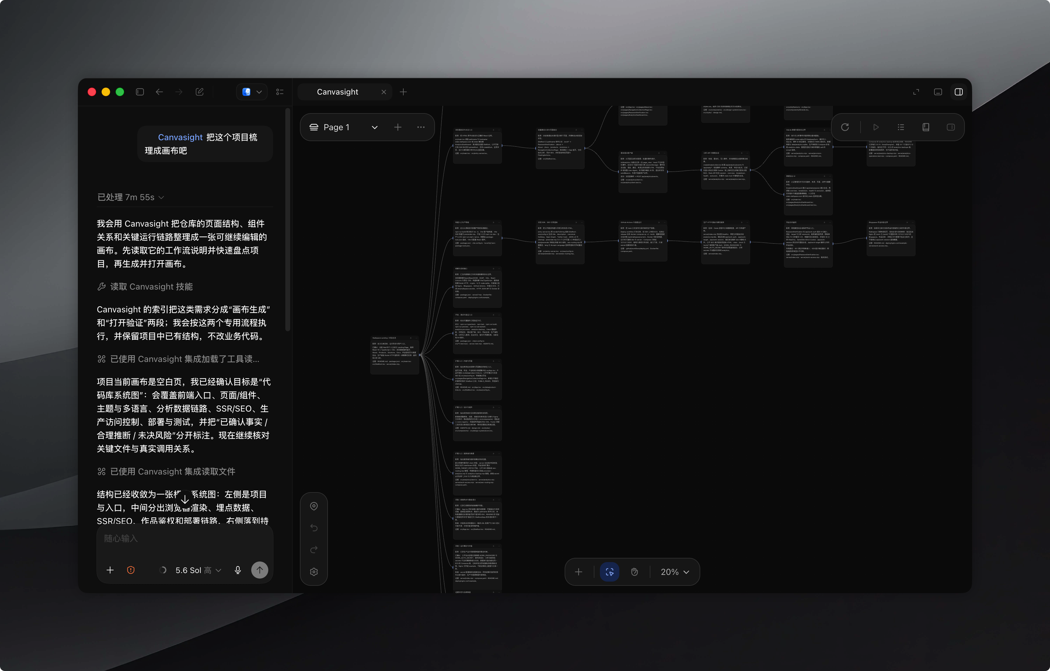Toggle the bottom panel layout
This screenshot has height=671, width=1050.
click(938, 92)
